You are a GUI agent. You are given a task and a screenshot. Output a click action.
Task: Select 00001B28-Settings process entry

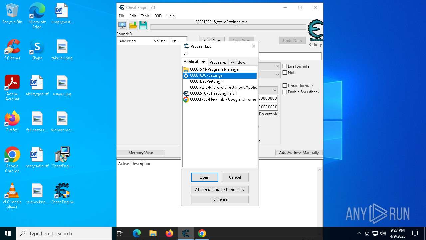click(x=220, y=81)
